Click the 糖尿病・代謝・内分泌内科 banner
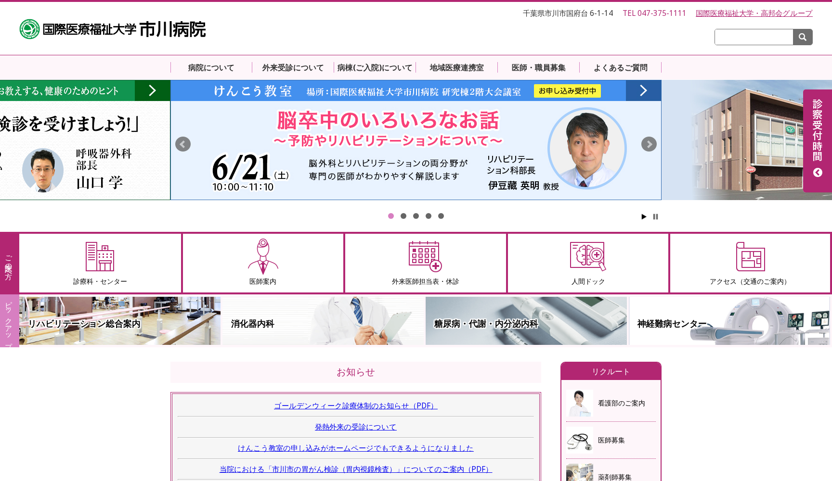 526,320
